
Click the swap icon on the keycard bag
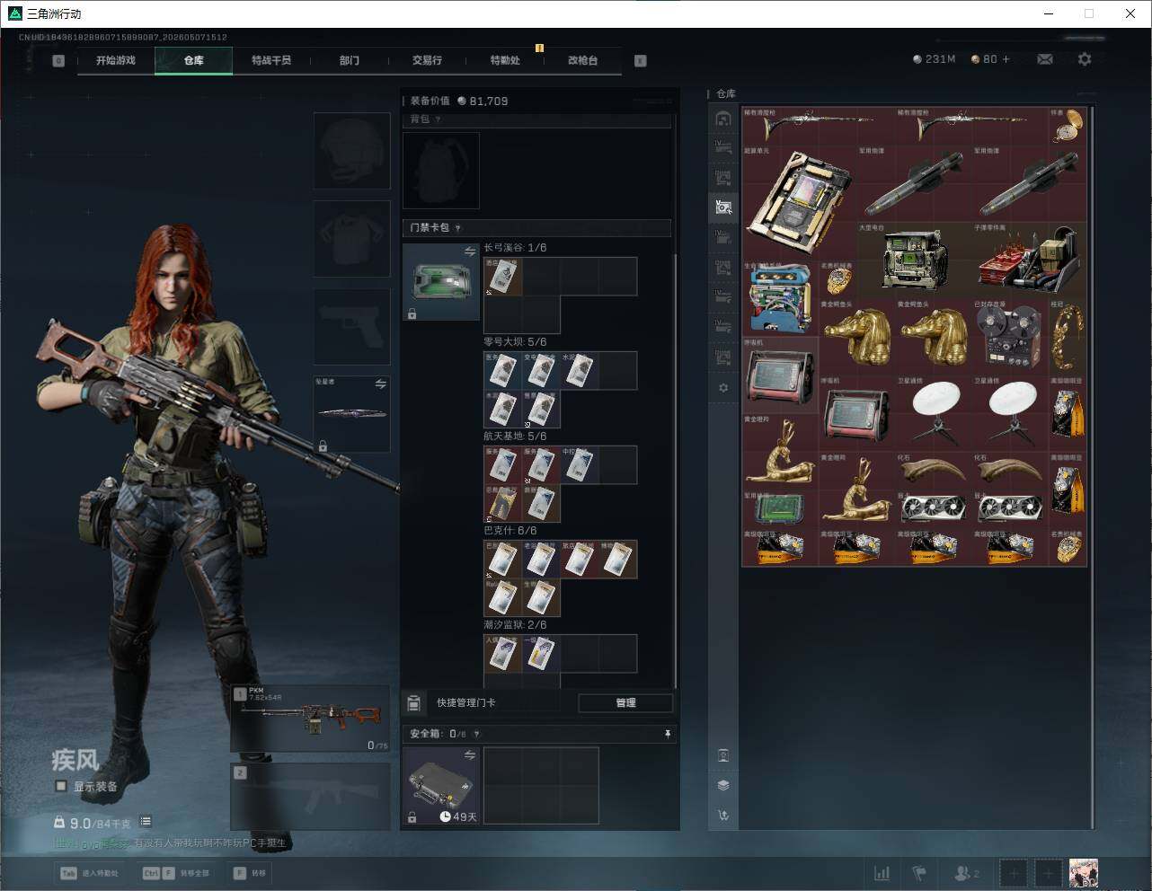point(470,252)
